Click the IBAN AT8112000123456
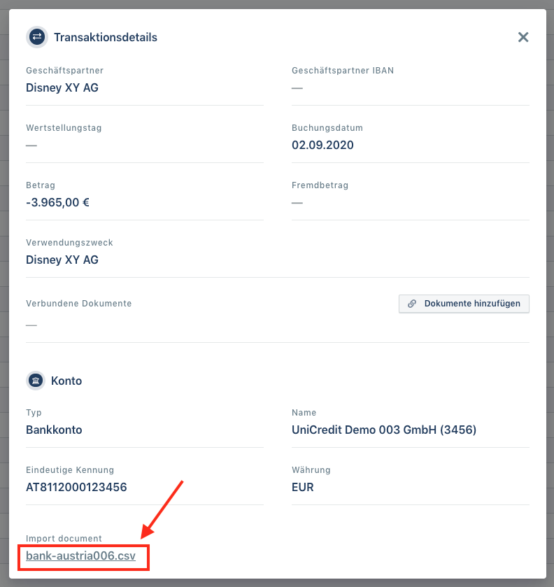Image resolution: width=554 pixels, height=587 pixels. pos(76,487)
